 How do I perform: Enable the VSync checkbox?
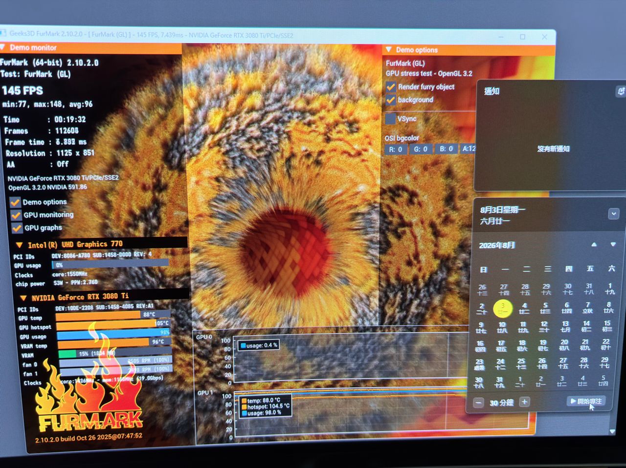click(390, 119)
